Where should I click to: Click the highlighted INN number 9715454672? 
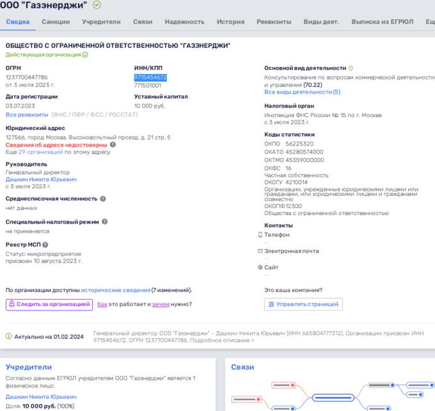(x=150, y=77)
